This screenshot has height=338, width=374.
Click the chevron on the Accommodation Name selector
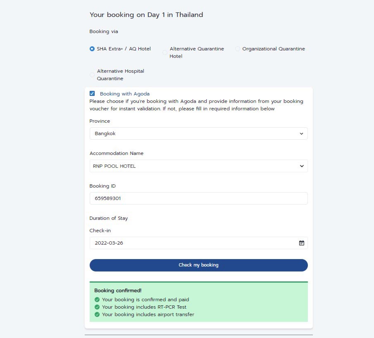click(x=302, y=166)
